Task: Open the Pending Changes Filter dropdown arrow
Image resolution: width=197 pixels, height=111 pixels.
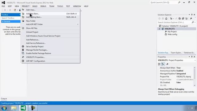Action: coord(174,18)
